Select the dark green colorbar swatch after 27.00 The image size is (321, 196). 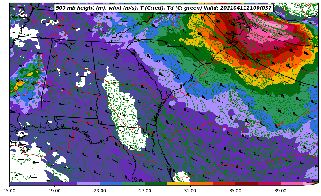click(x=156, y=184)
